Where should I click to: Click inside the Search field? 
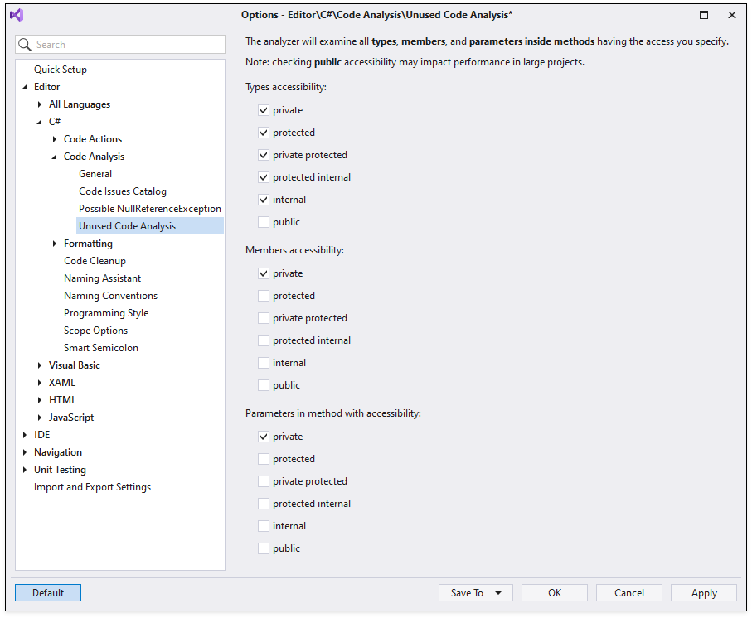pyautogui.click(x=120, y=44)
